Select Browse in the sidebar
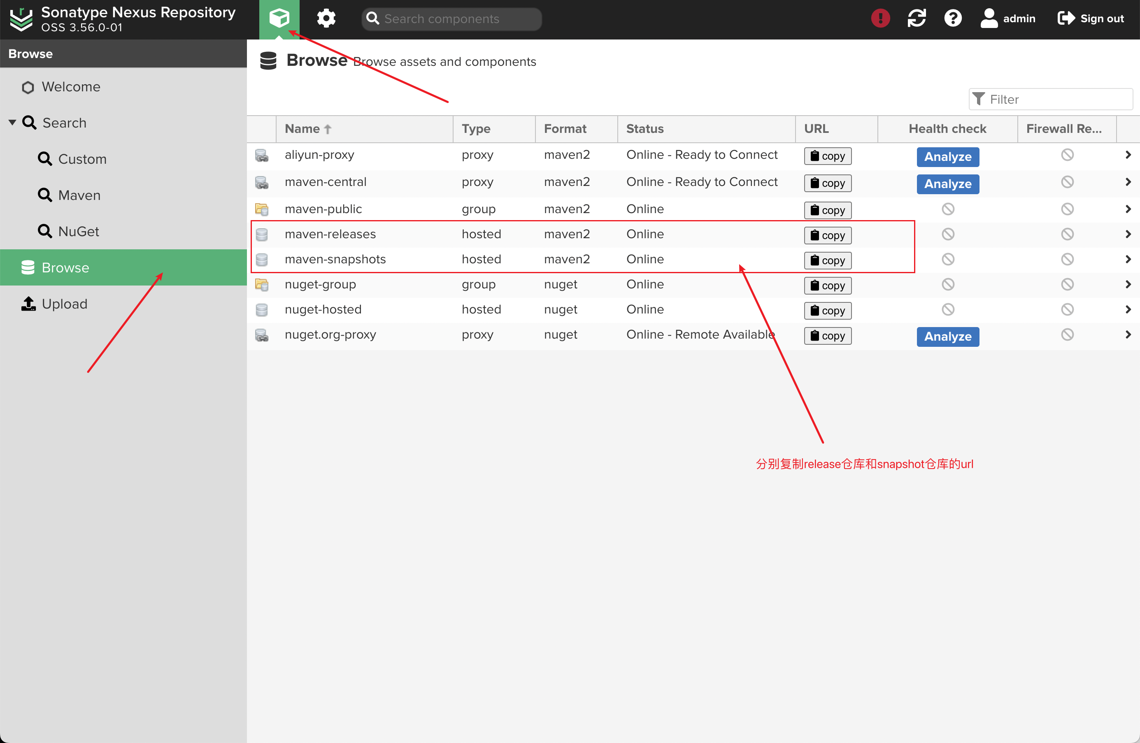1140x743 pixels. click(123, 267)
